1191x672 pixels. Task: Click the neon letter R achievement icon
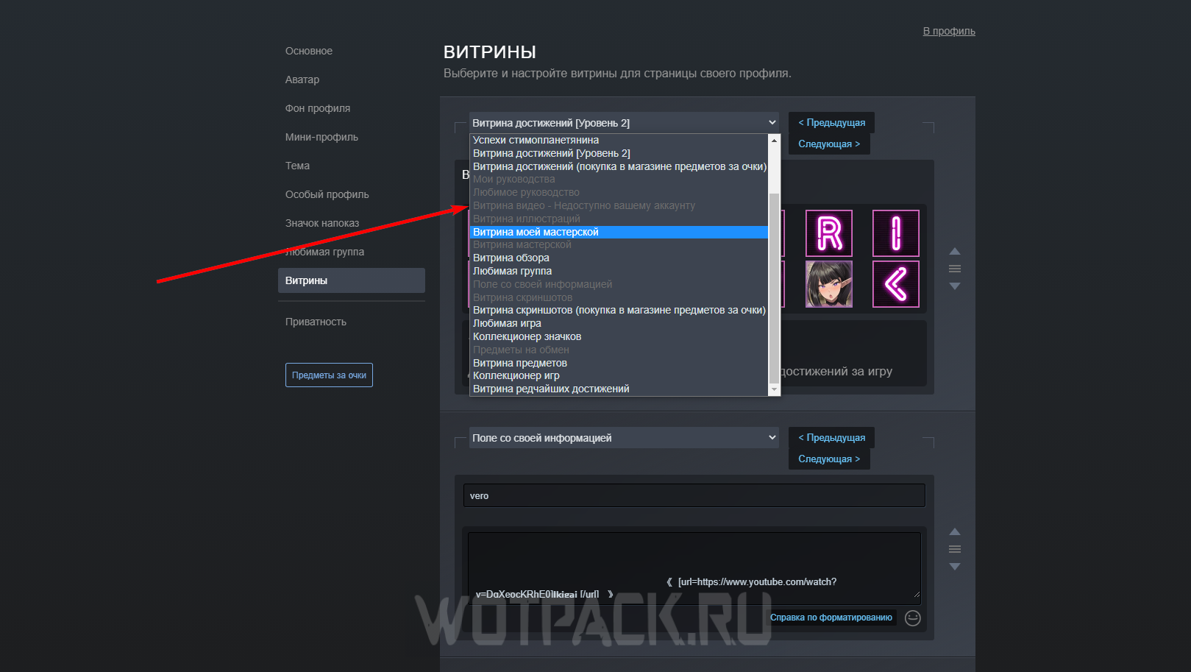tap(829, 233)
